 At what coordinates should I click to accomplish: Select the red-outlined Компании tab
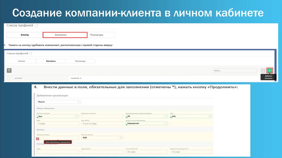65,35
